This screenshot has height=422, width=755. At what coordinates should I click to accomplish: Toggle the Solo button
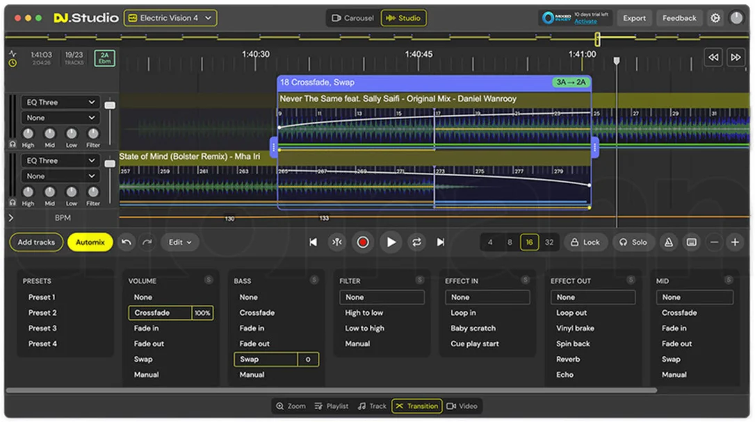pos(633,242)
